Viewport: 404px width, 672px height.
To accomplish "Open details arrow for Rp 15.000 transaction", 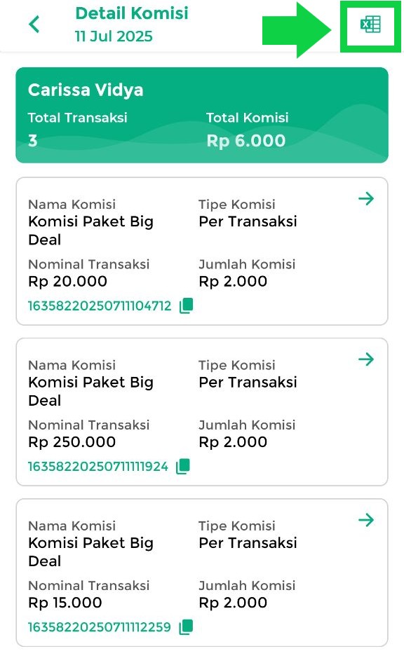I will point(366,520).
